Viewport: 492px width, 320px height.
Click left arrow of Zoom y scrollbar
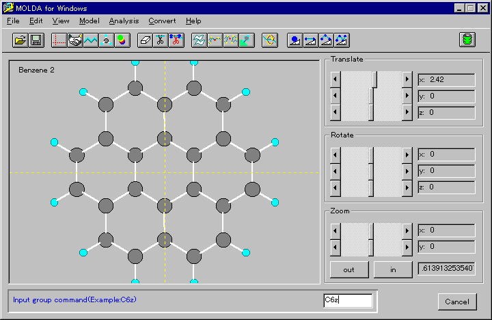[336, 248]
